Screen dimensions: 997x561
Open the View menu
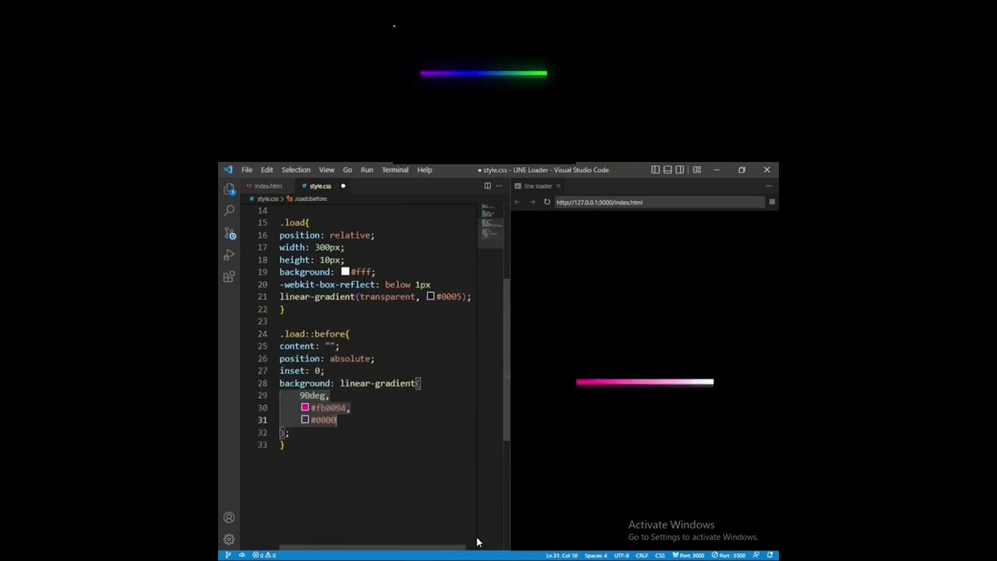tap(326, 169)
